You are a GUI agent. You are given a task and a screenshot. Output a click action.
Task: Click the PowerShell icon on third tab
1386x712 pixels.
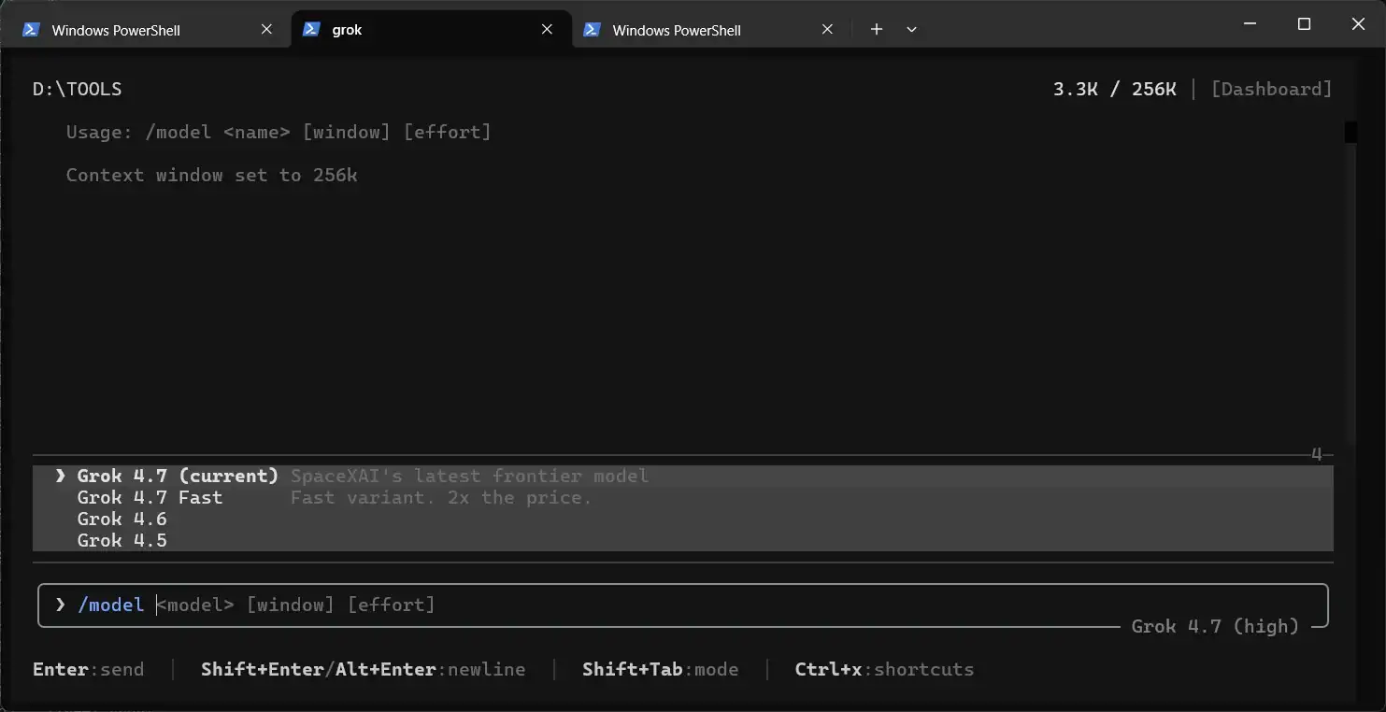(592, 30)
